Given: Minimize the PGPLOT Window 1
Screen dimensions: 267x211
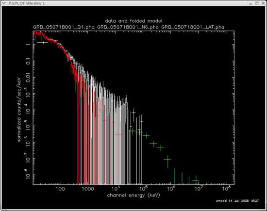Looking at the screenshot, I should tap(250, 3).
